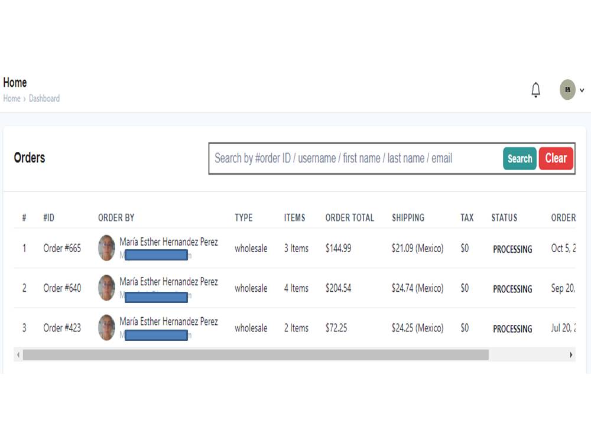Open Order #423 link
591x443 pixels.
(x=62, y=328)
